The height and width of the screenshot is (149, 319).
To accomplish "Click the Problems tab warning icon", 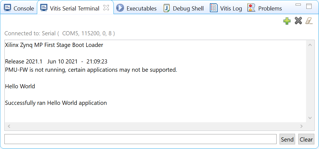I will click(x=251, y=8).
